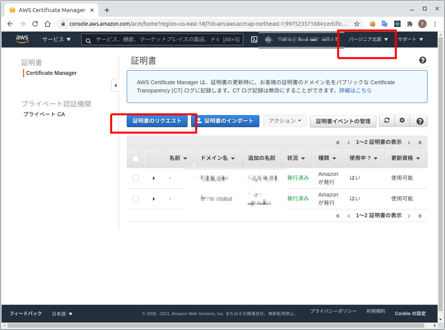Click 証明書イベントの管理 button
The height and width of the screenshot is (330, 445).
(343, 121)
